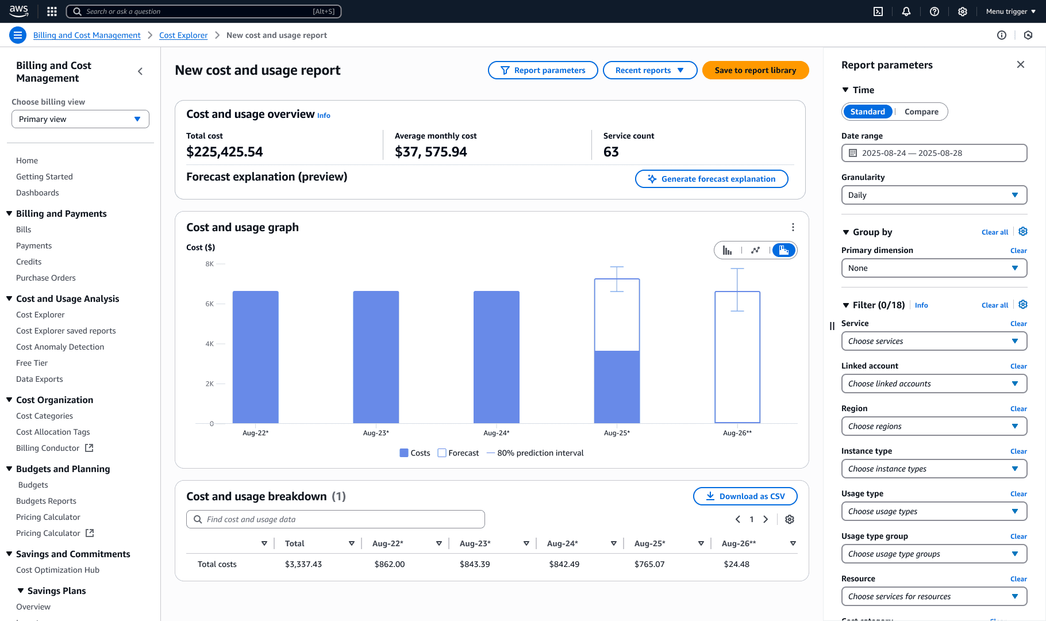Screen dimensions: 1046x621
Task: Open the info panel icon in breadcrumb bar
Action: point(1002,35)
